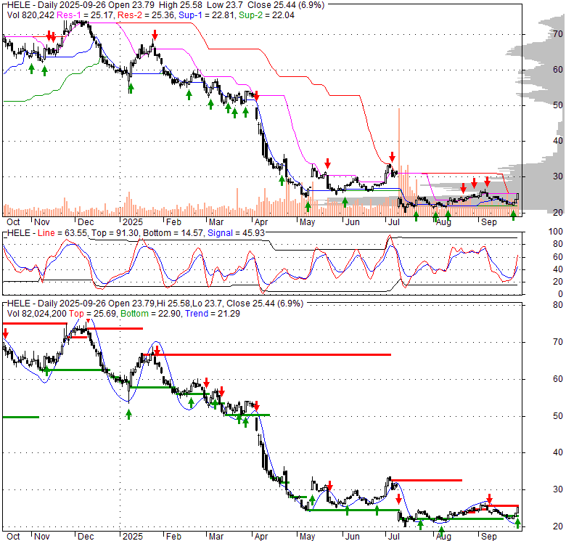Select the '50' price label on top chart axis
The image size is (566, 541).
[x=558, y=105]
